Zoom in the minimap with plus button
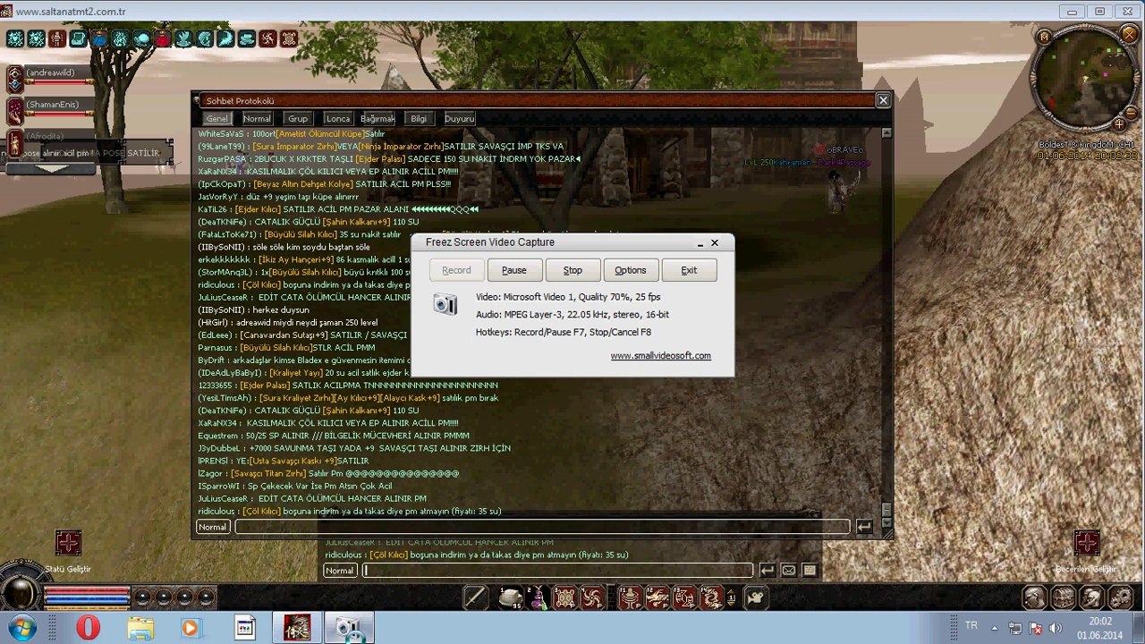Screen dimensions: 1145x644 click(1119, 124)
